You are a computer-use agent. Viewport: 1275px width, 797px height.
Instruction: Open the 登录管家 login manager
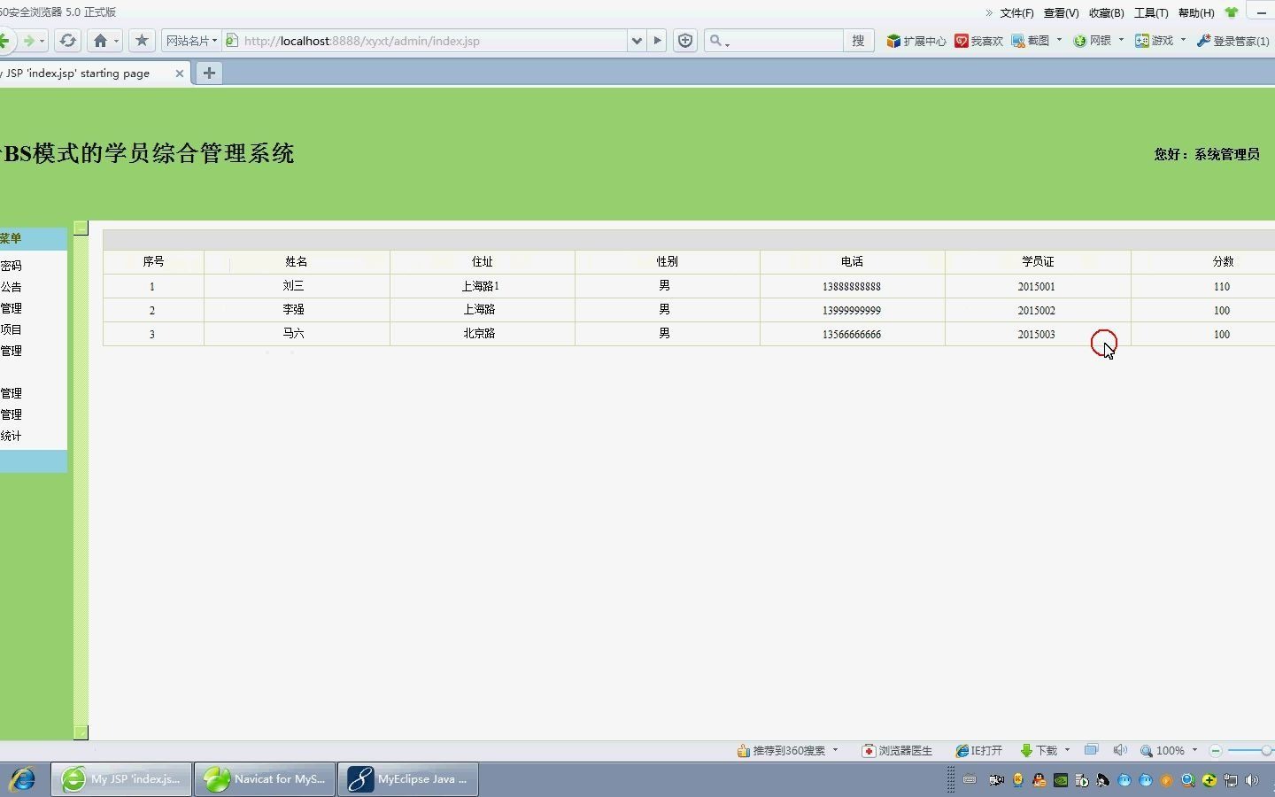[1232, 41]
